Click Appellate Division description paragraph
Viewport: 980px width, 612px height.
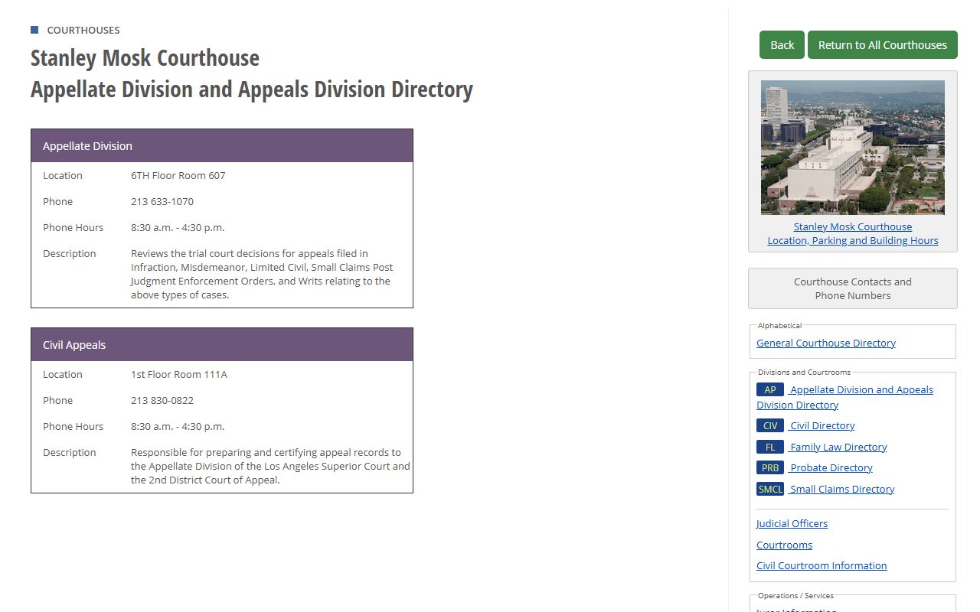[262, 274]
